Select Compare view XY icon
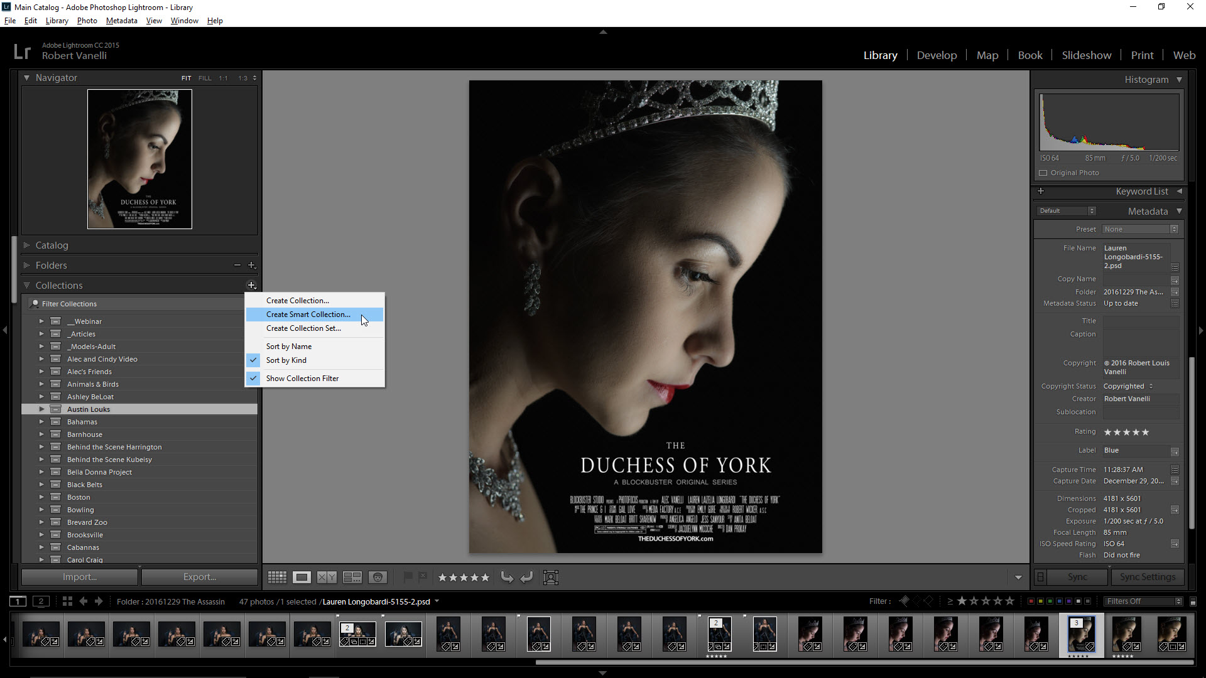The height and width of the screenshot is (678, 1206). 327,578
